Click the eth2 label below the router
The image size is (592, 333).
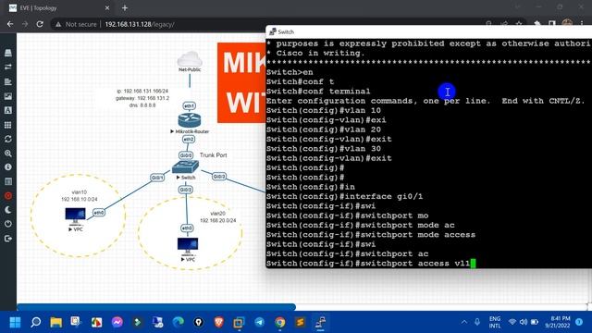click(189, 140)
